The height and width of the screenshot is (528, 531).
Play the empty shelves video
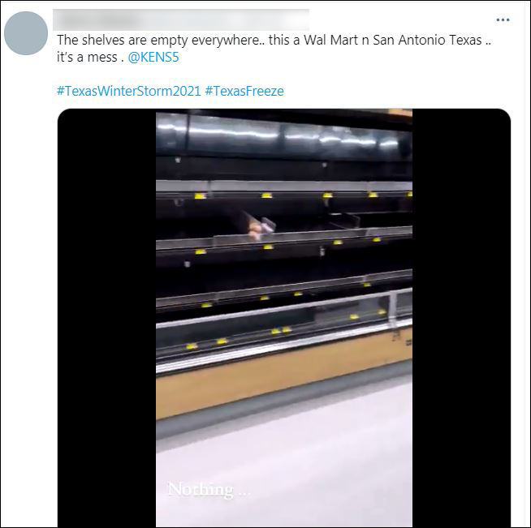pyautogui.click(x=284, y=317)
